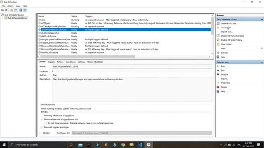
Task: Click Help icon under Task Scheduler Library actions
Action: pos(218,57)
